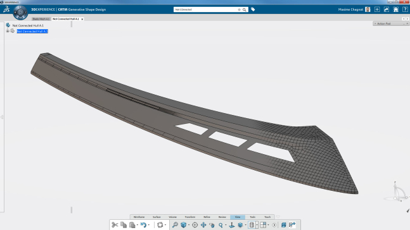Open the Touch toolbar section
The height and width of the screenshot is (230, 410).
tap(267, 217)
